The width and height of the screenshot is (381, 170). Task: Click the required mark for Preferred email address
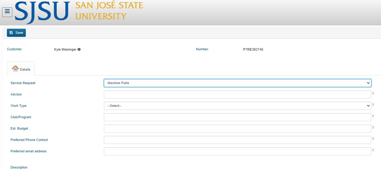pos(373,150)
